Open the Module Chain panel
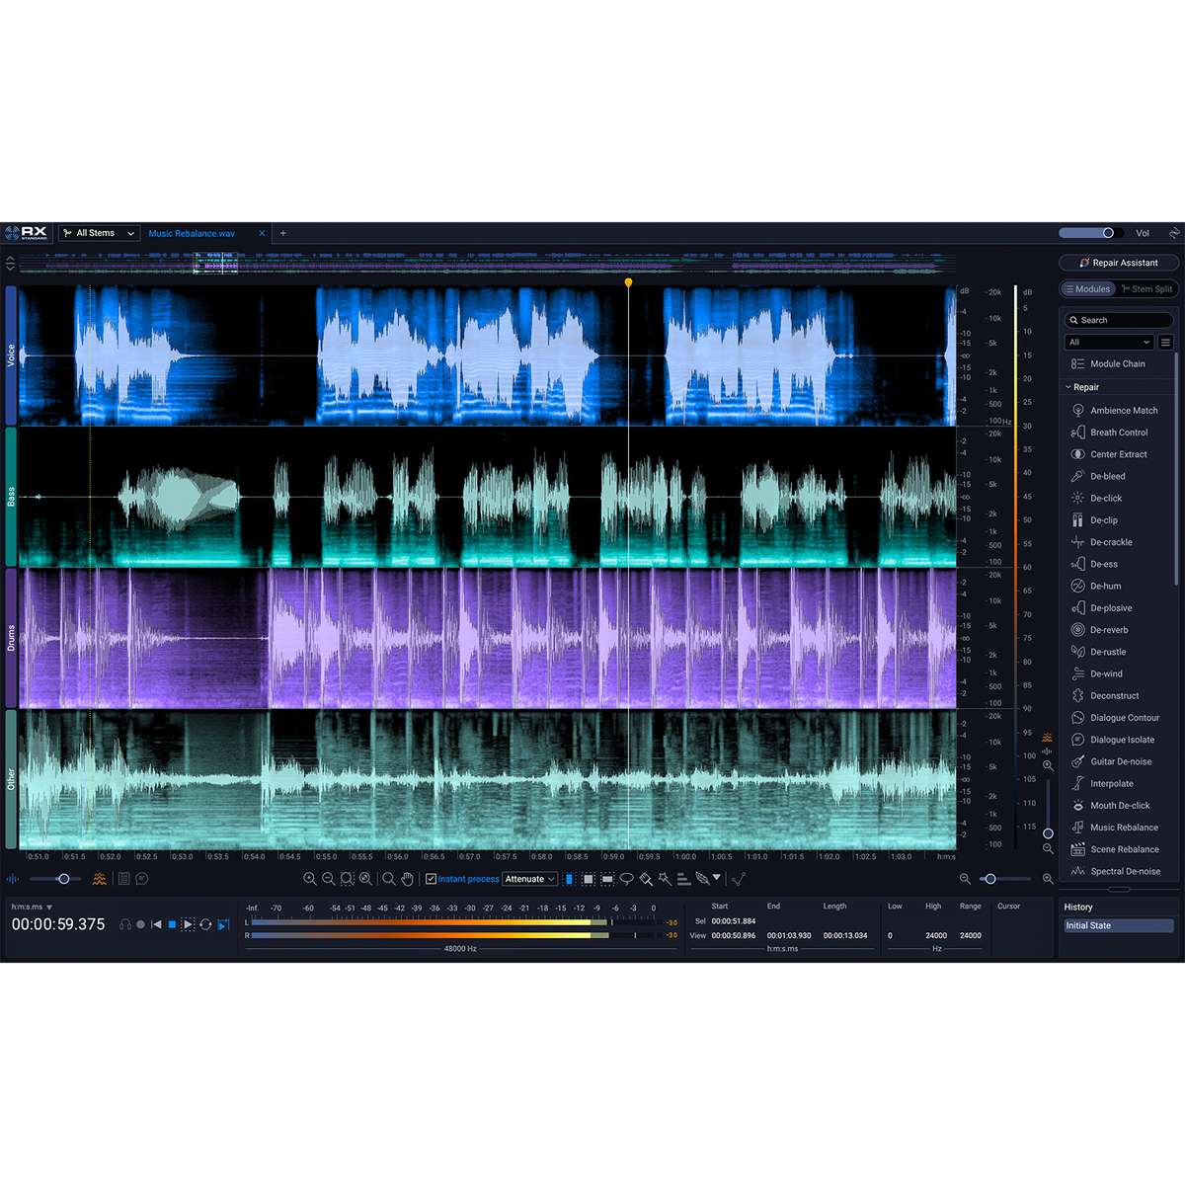1185x1185 pixels. point(1115,363)
